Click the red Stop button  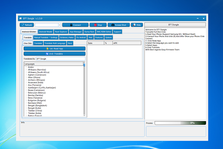coord(98,25)
